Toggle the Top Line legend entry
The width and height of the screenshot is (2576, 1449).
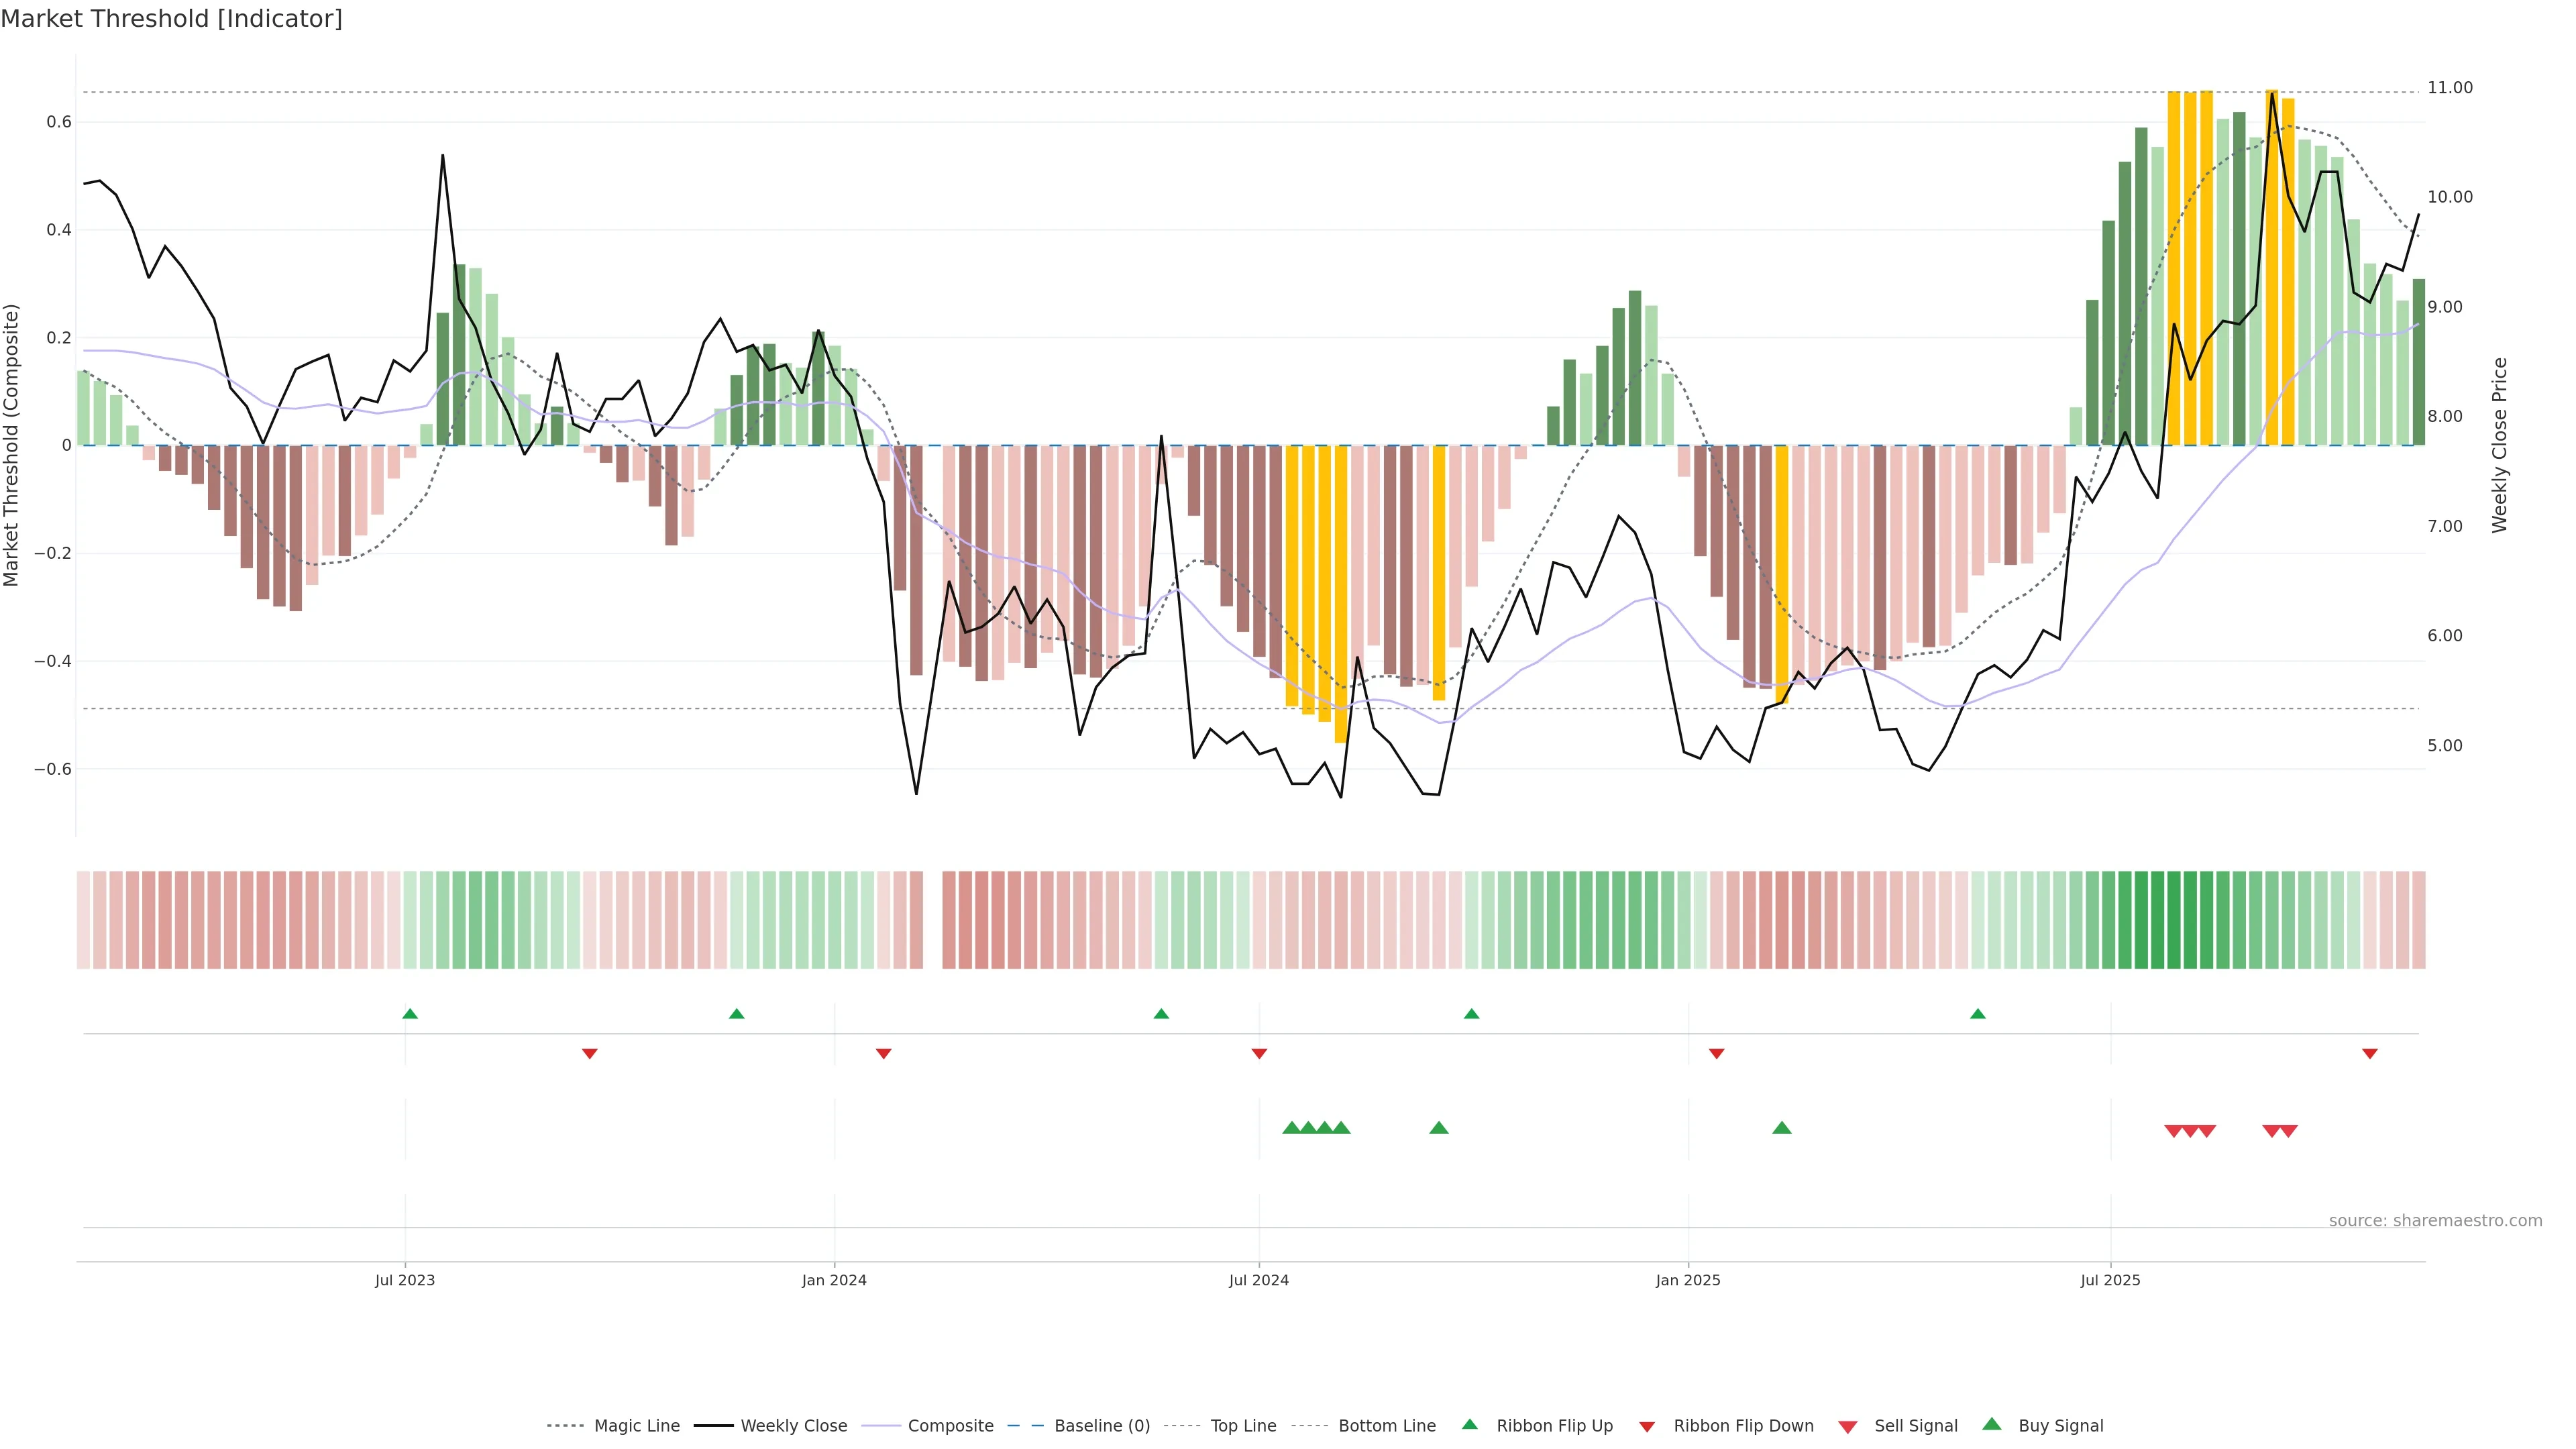click(x=1243, y=1425)
